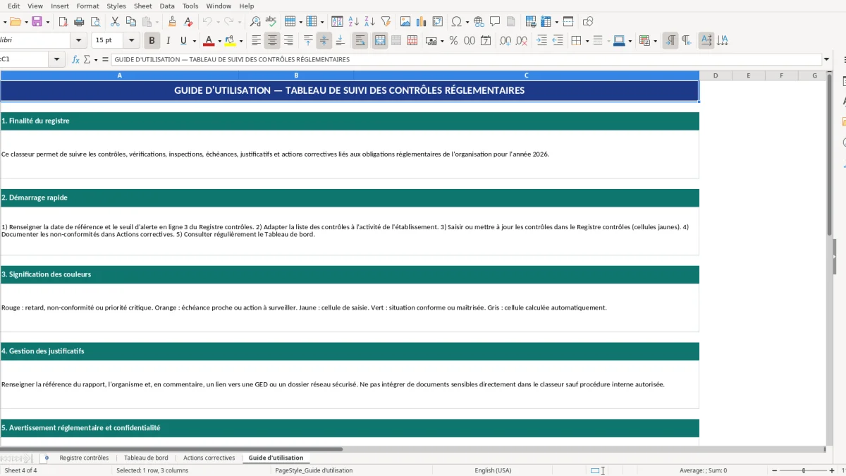Insert Hyperlink globe icon
846x476 pixels.
coord(479,22)
